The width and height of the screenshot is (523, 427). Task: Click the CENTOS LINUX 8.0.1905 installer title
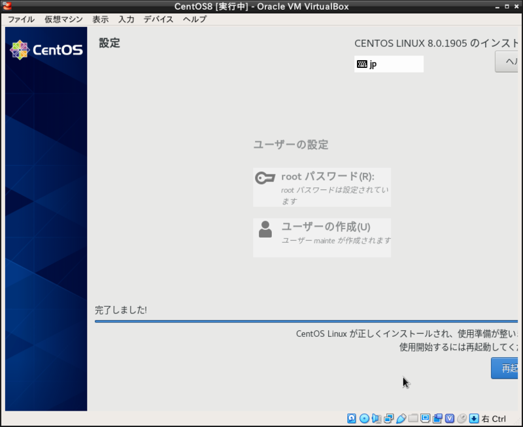pyautogui.click(x=436, y=43)
